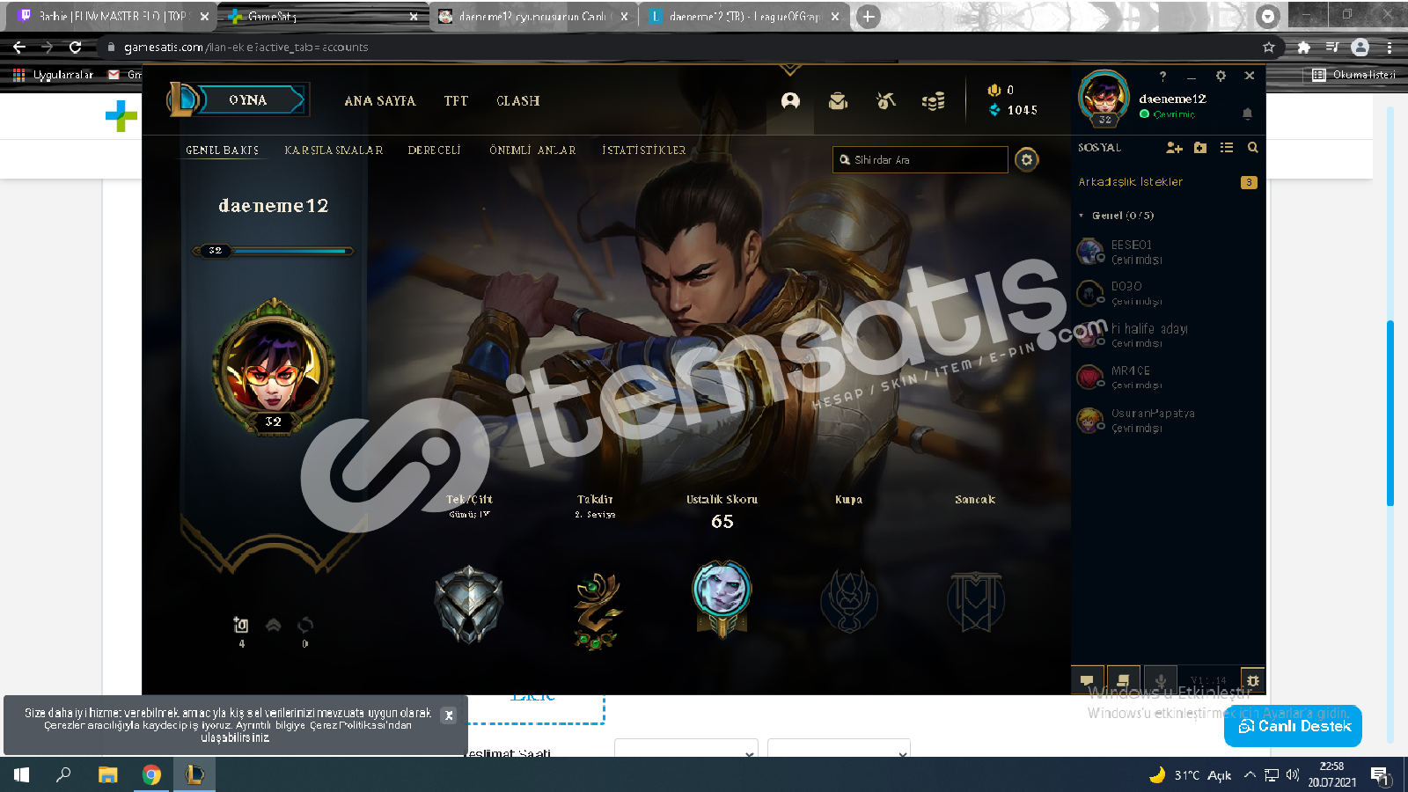The image size is (1408, 792).
Task: Open the Çerez Politikası link
Action: [361, 725]
